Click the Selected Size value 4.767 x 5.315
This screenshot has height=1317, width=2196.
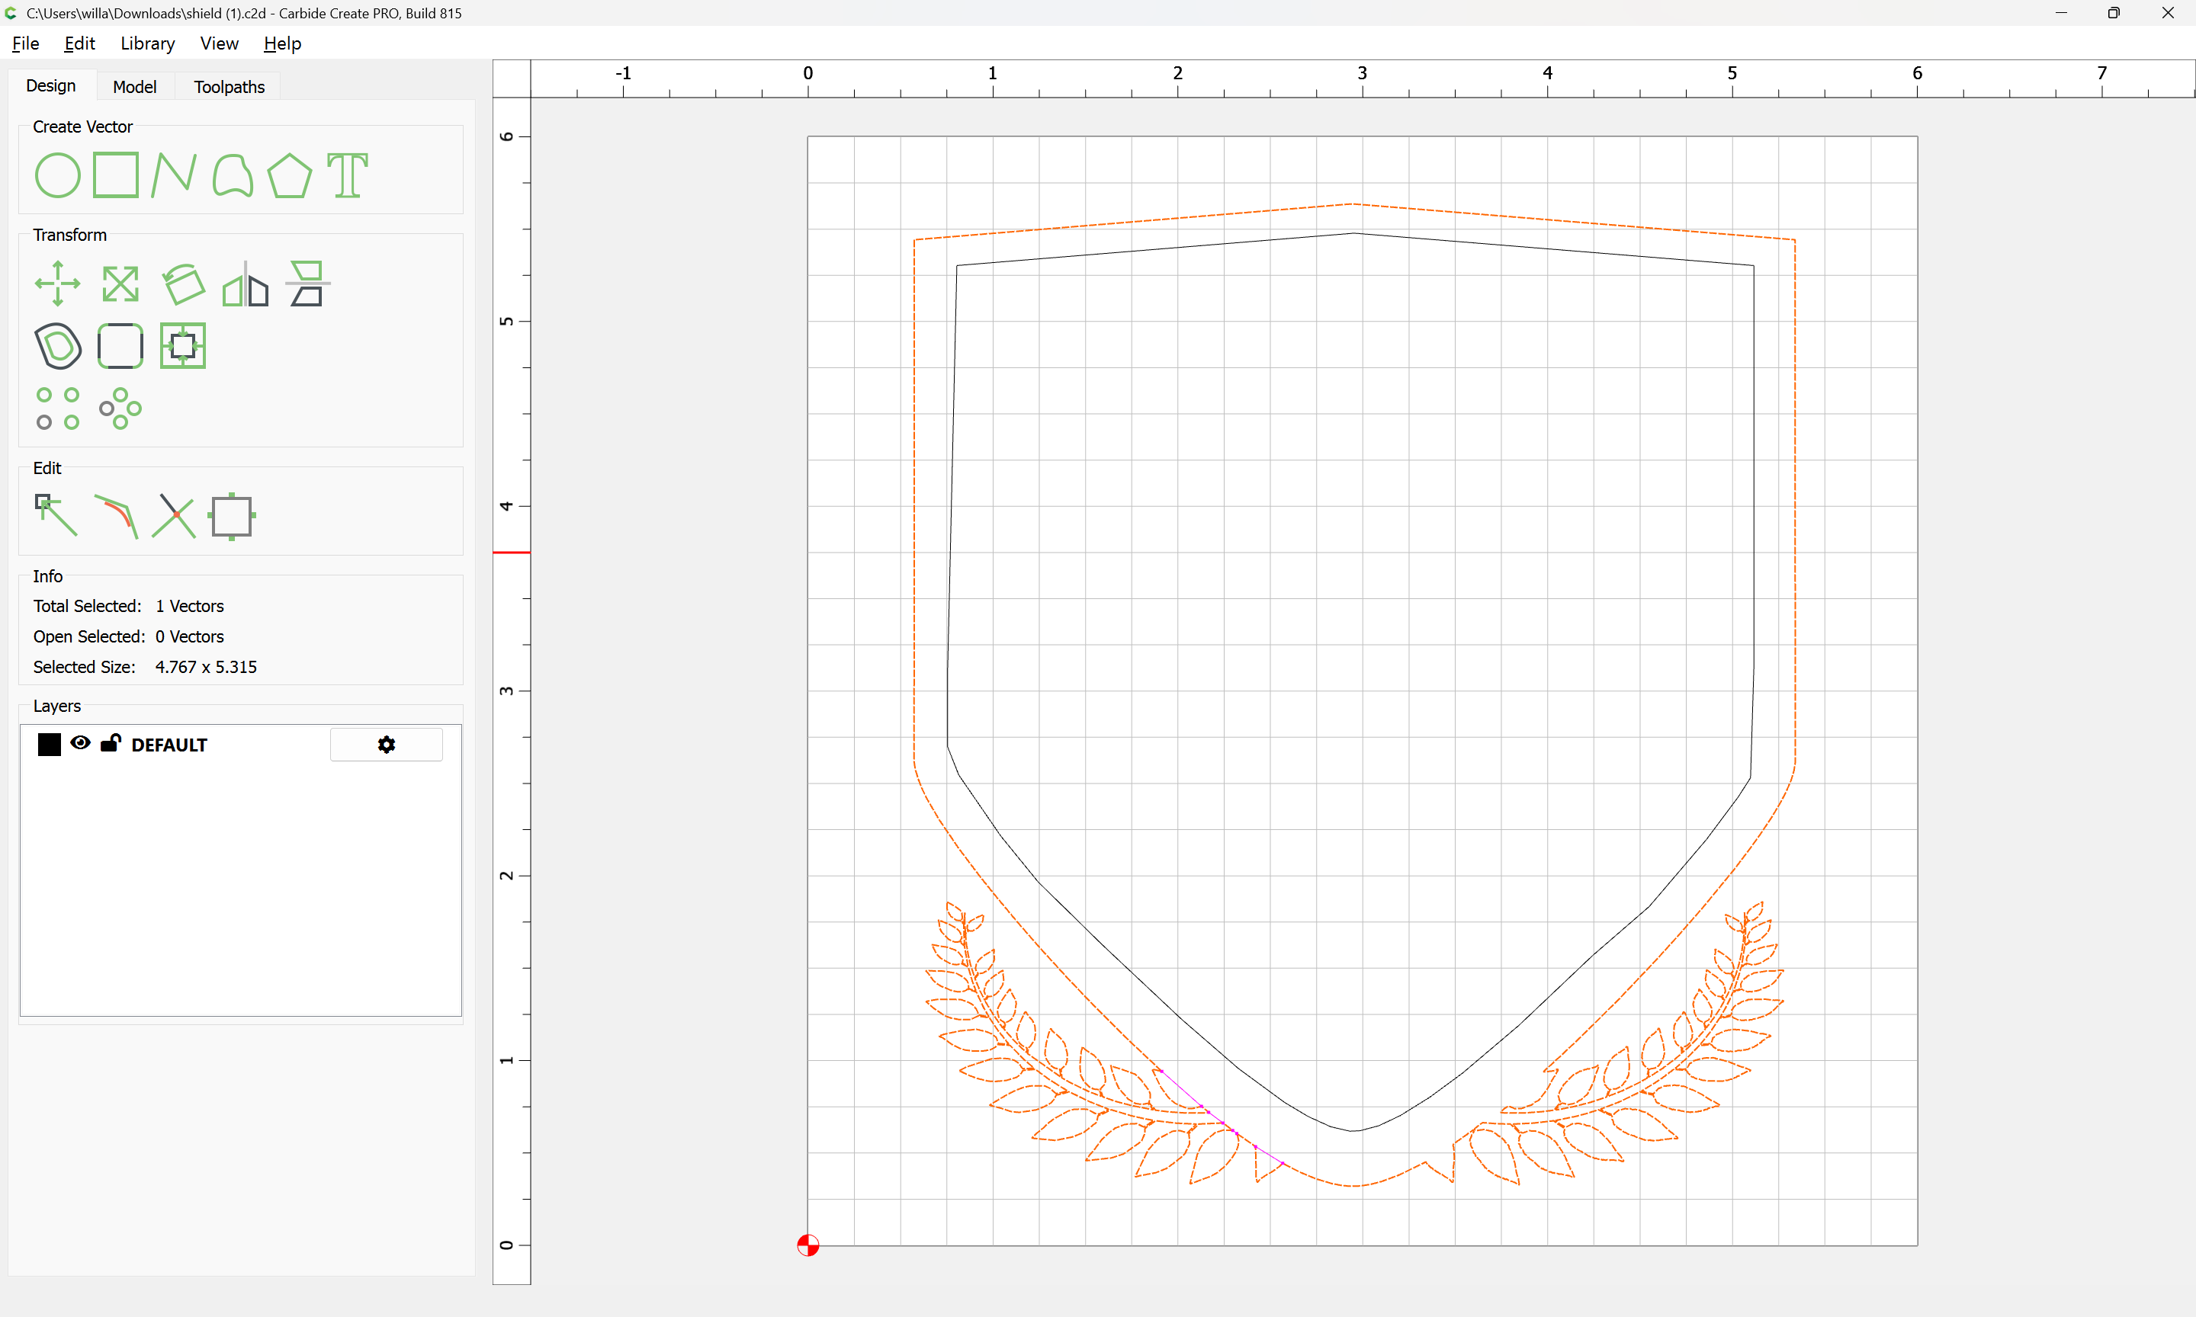point(206,666)
